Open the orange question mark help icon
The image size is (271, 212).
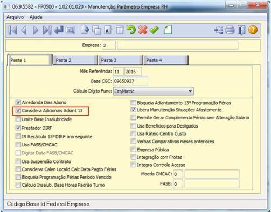click(253, 30)
